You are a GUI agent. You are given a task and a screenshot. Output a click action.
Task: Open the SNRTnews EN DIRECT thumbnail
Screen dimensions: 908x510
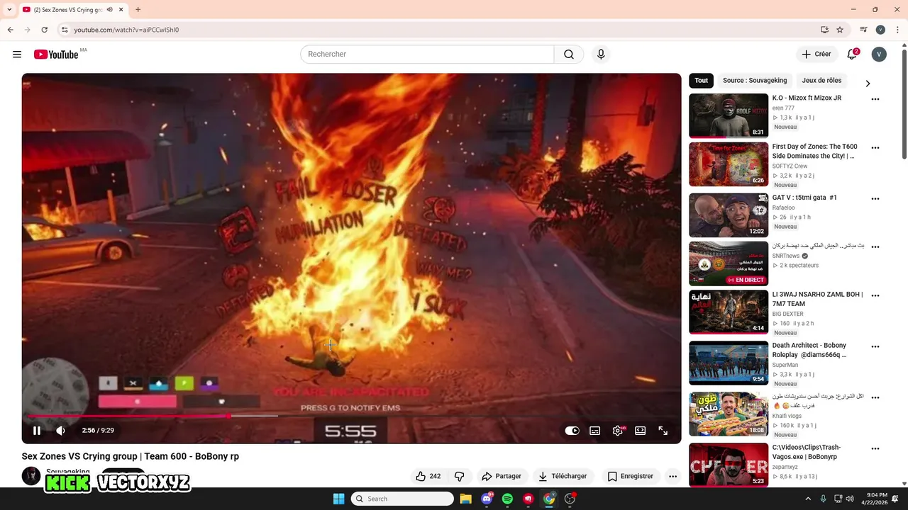click(729, 263)
